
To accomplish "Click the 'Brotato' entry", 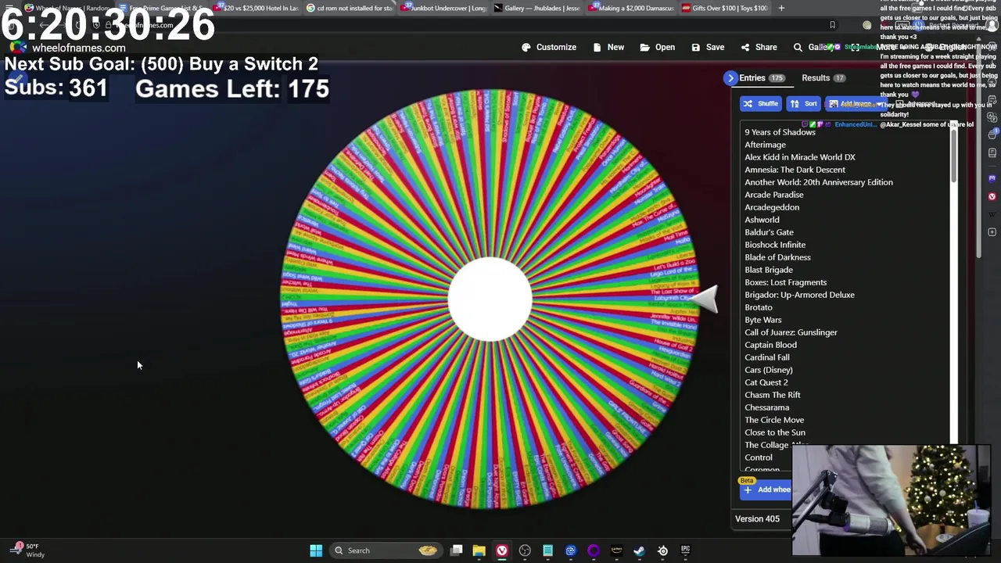I will 759,307.
